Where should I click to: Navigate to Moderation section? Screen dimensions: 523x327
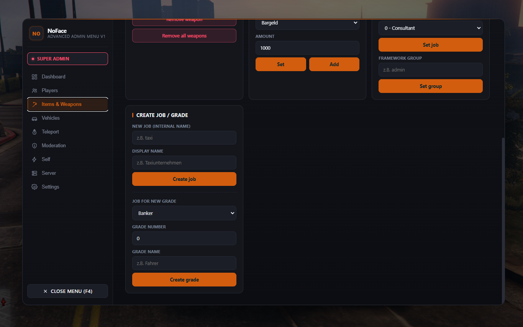[x=67, y=146]
